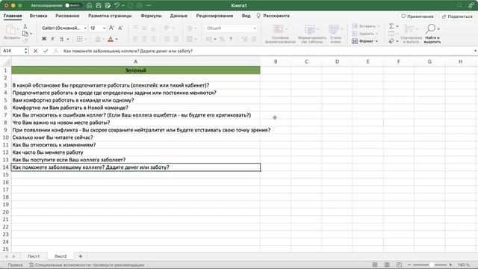
Task: Select row 5 header
Action: pyautogui.click(x=5, y=100)
